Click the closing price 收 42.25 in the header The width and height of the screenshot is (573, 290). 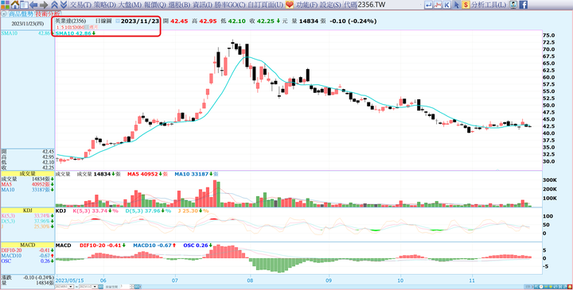[262, 21]
